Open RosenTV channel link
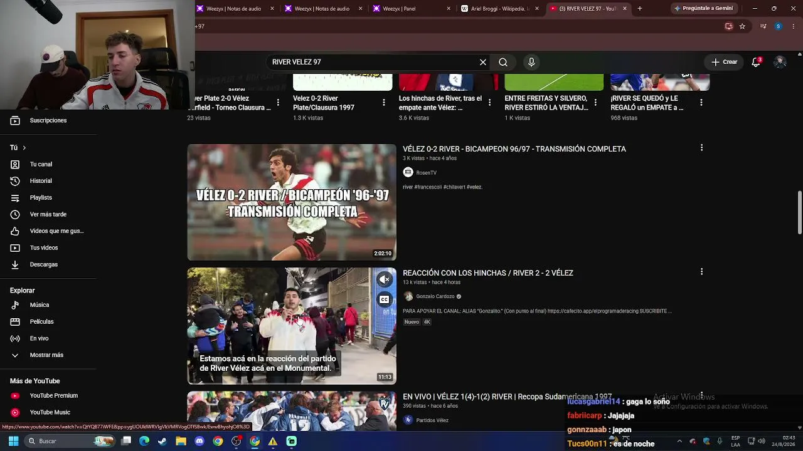The height and width of the screenshot is (451, 803). click(x=426, y=173)
